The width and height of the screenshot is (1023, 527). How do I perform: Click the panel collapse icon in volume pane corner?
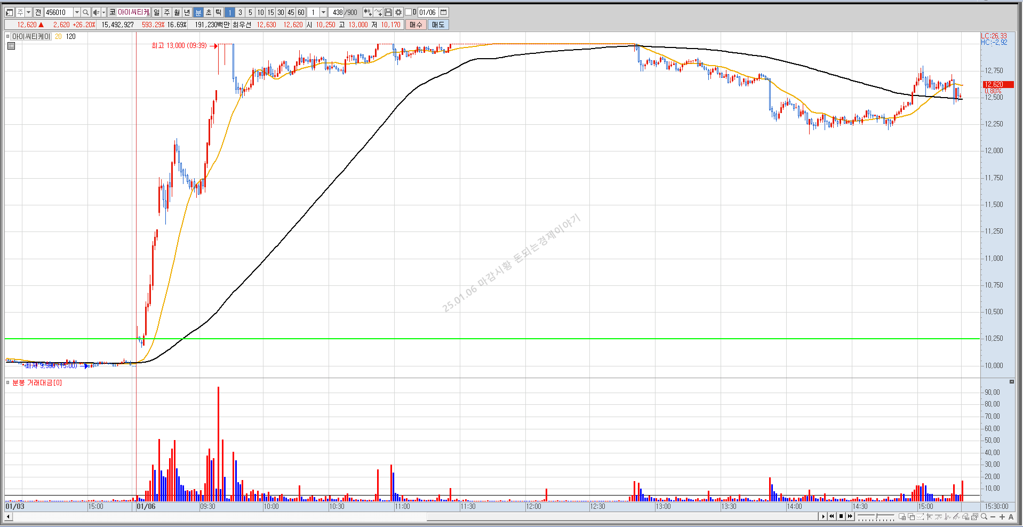[1011, 382]
